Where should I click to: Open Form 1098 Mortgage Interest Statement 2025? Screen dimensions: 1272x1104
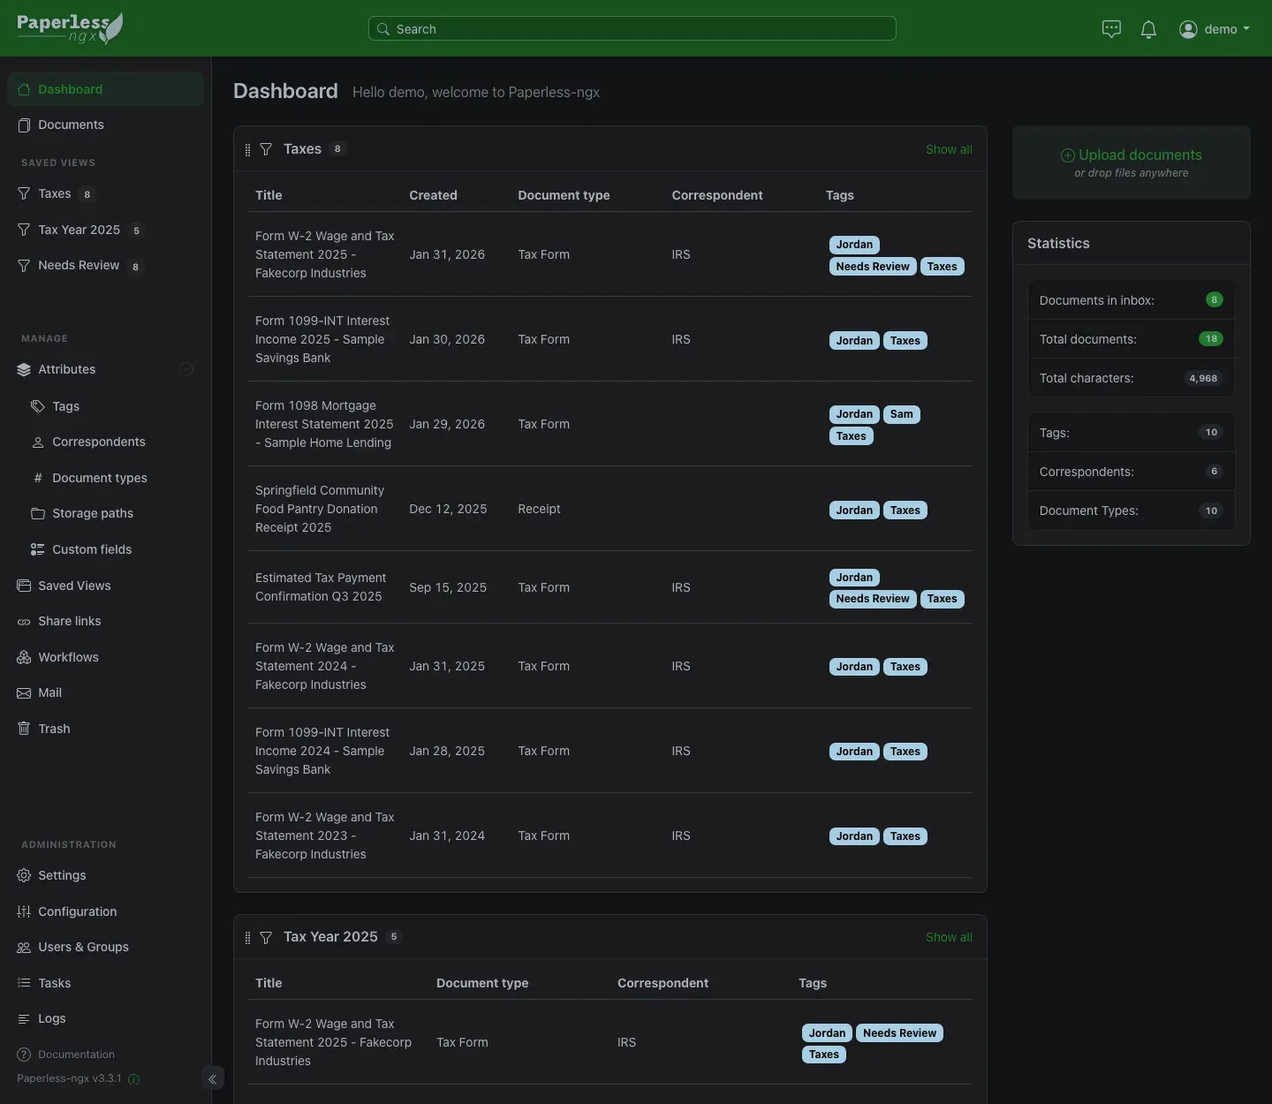click(326, 424)
